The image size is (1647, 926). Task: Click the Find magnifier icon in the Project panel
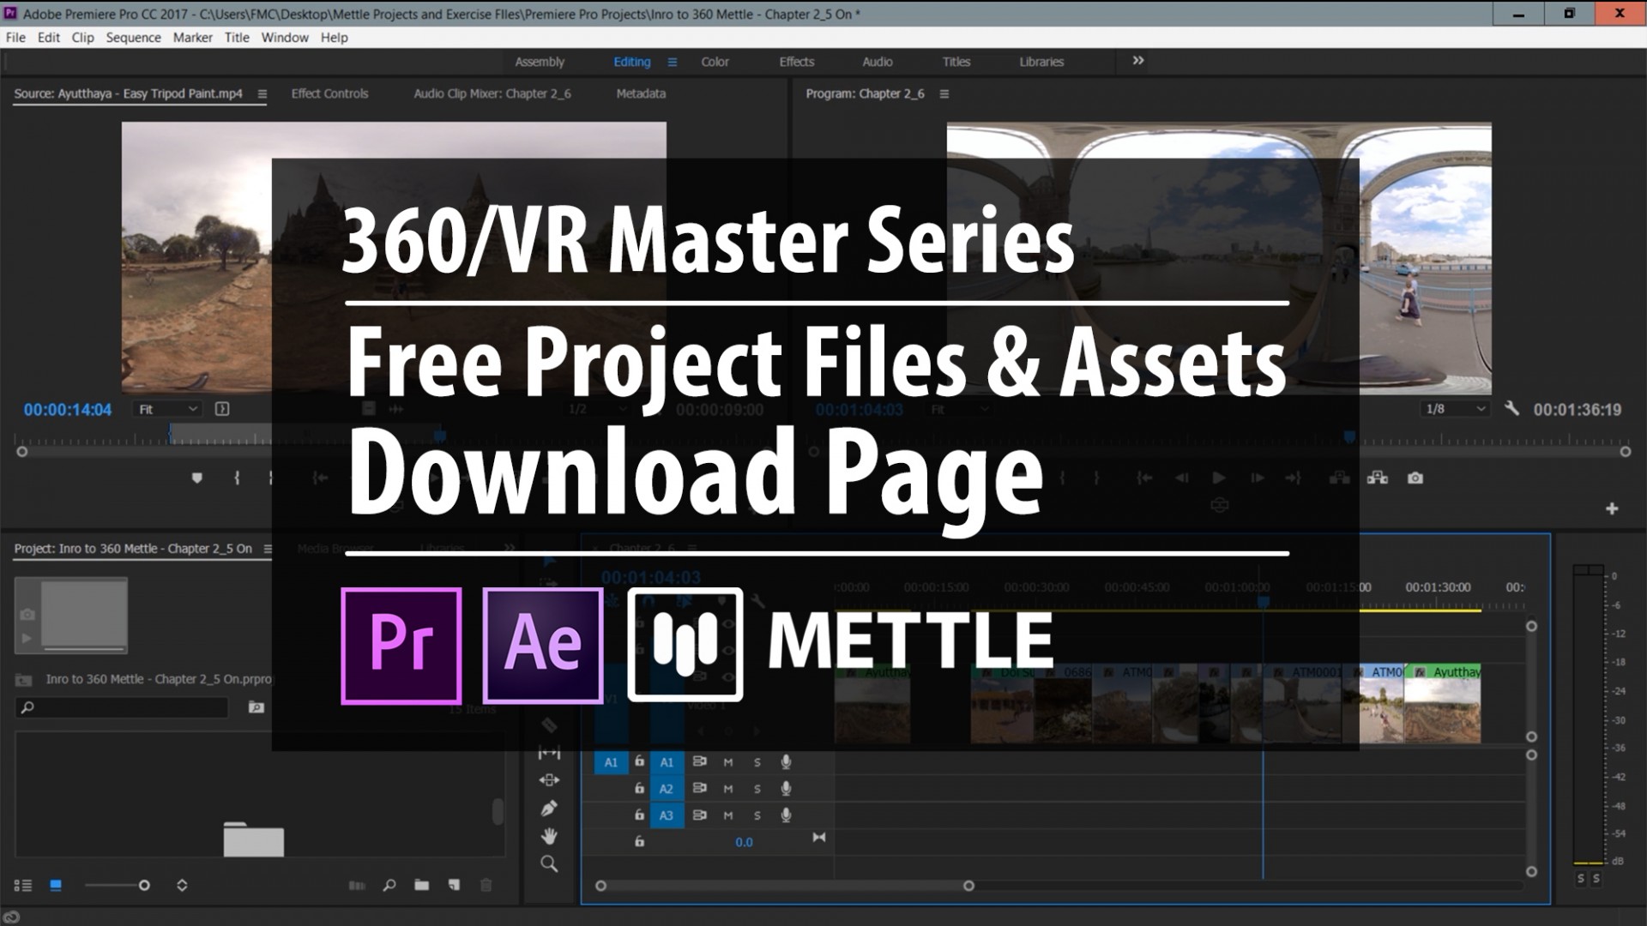tap(389, 884)
